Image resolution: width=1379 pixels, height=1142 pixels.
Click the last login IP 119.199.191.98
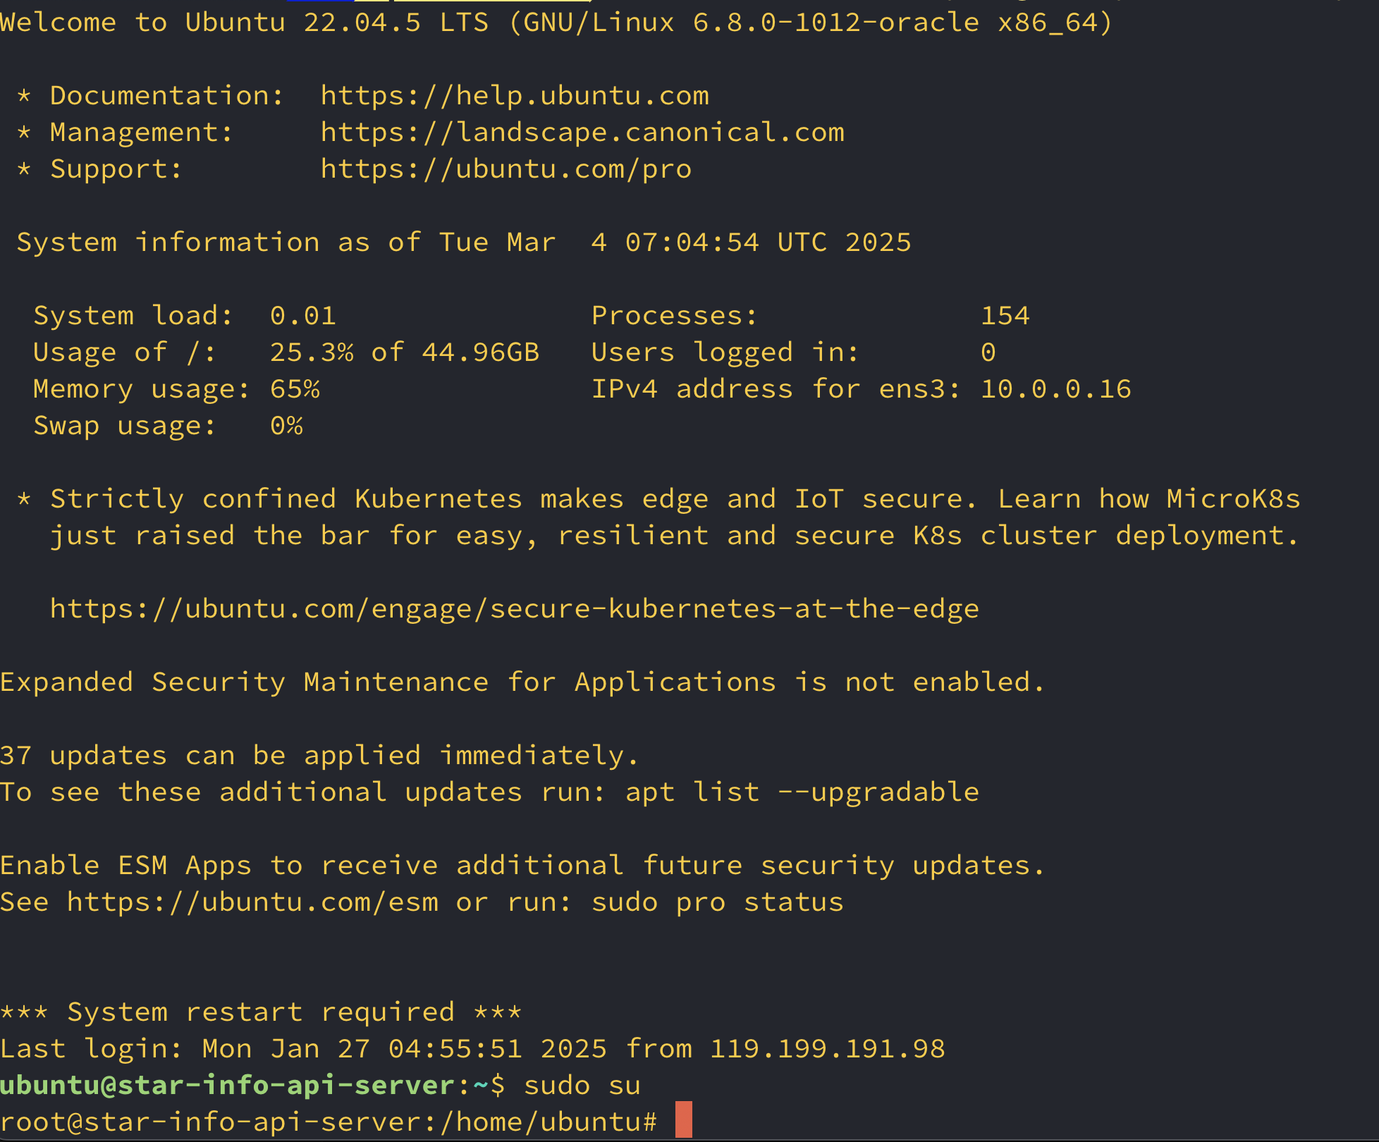click(827, 1049)
